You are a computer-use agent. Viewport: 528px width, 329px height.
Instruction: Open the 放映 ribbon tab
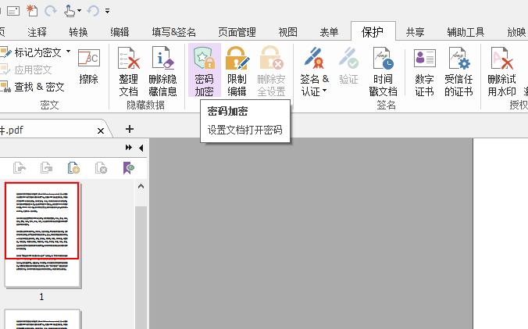[x=516, y=32]
